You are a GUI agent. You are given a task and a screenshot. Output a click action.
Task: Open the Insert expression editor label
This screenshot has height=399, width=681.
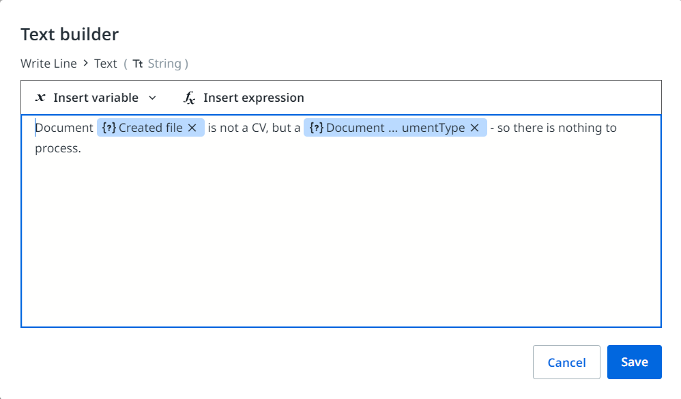coord(253,98)
